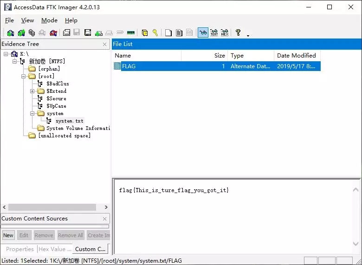362x265 pixels.
Task: Select system.txt in the evidence tree
Action: 69,121
